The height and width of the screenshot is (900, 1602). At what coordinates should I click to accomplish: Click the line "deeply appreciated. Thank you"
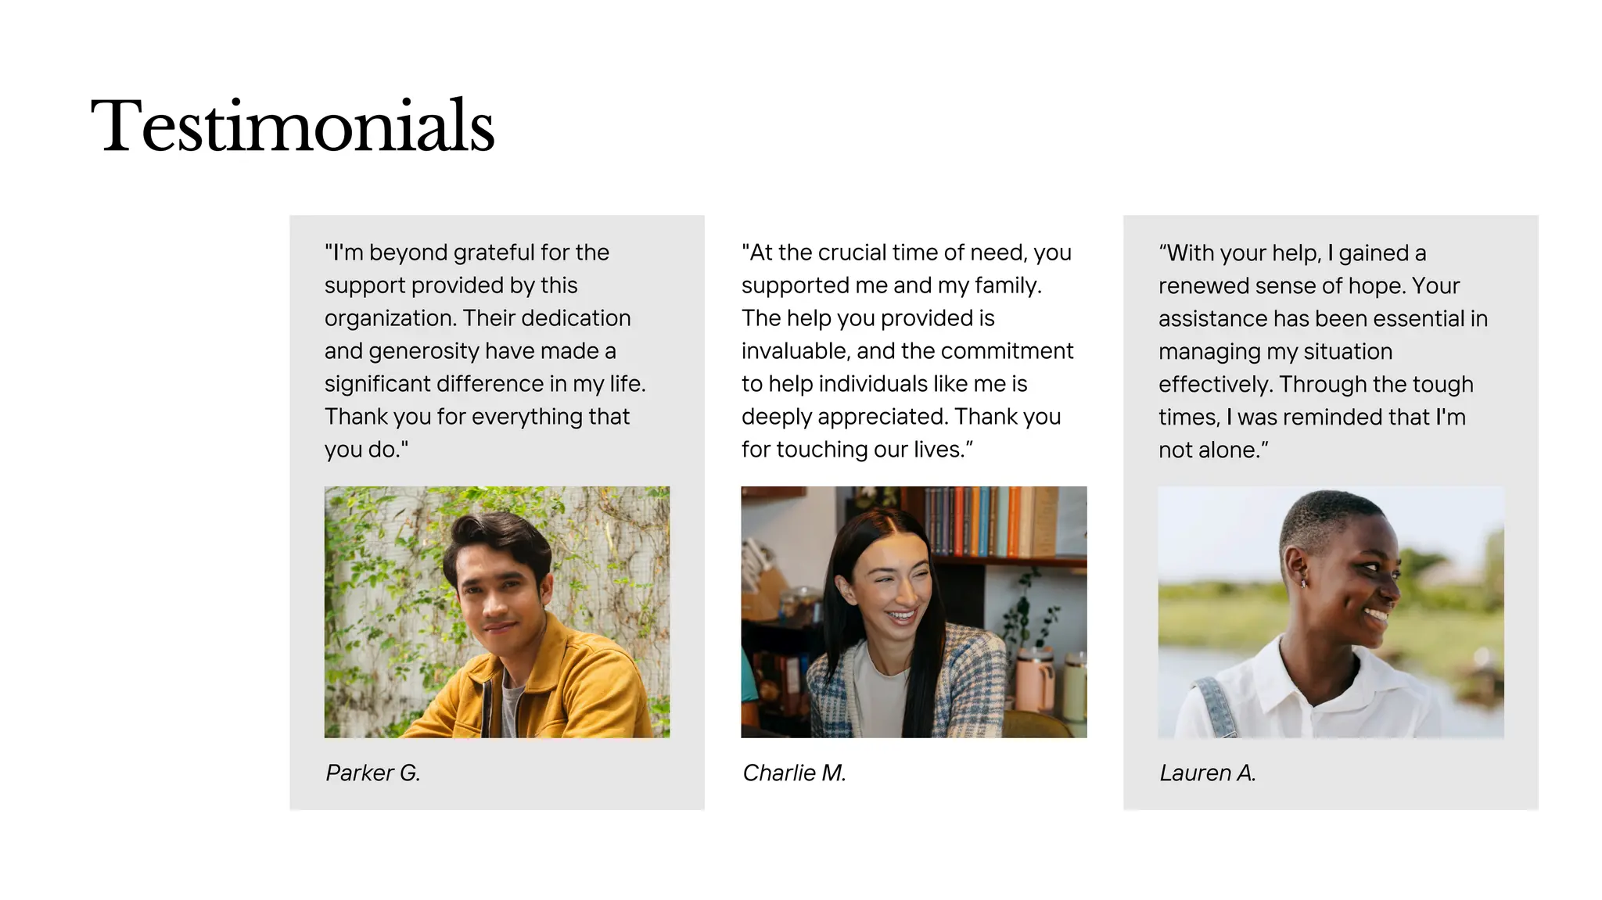click(x=901, y=417)
